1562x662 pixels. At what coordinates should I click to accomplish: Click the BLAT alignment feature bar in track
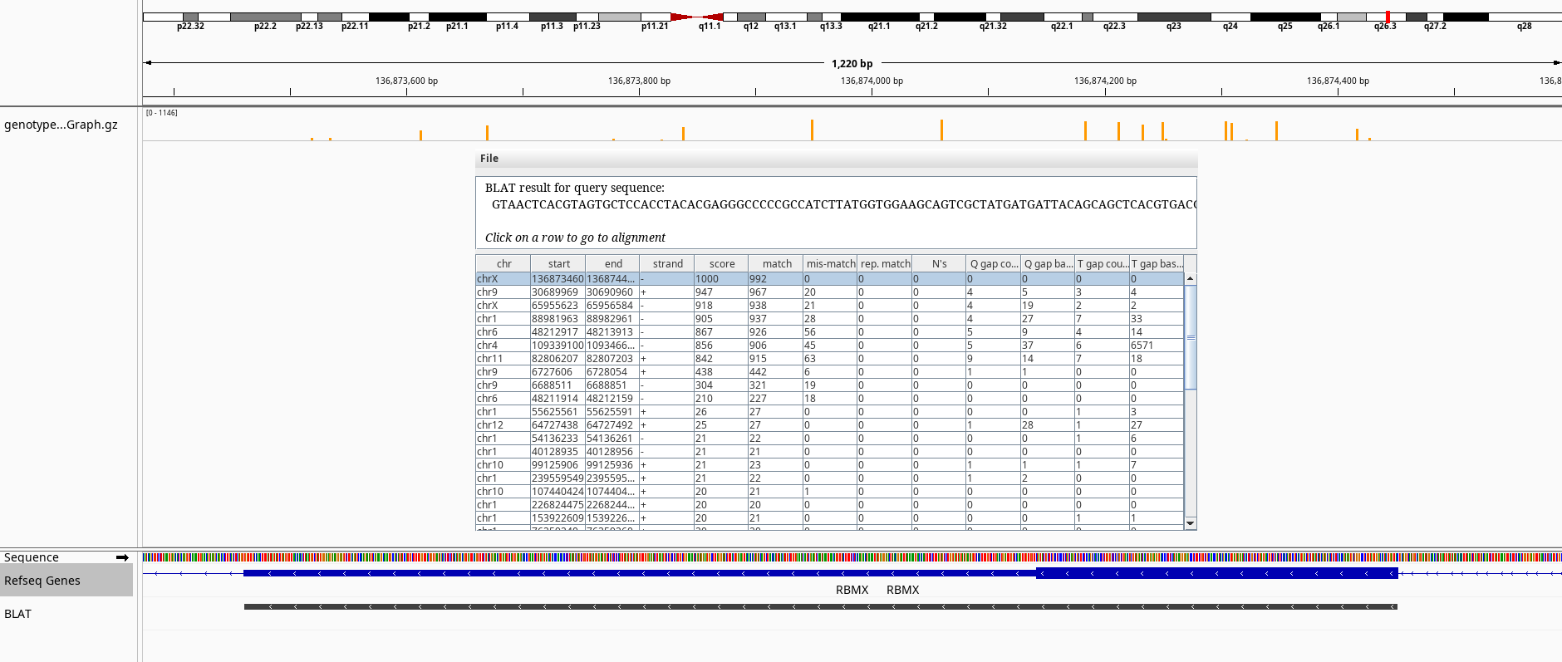click(x=821, y=606)
